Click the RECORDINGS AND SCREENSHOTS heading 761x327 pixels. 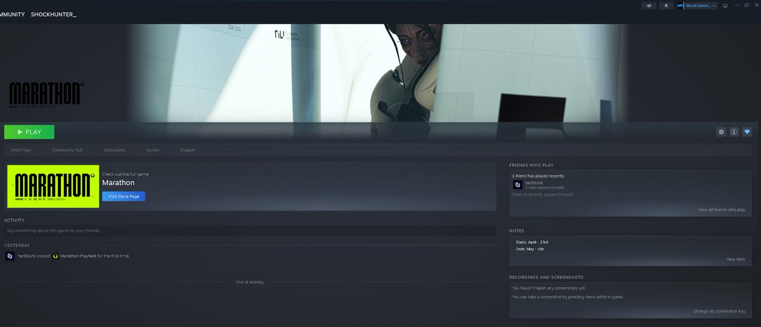point(546,277)
